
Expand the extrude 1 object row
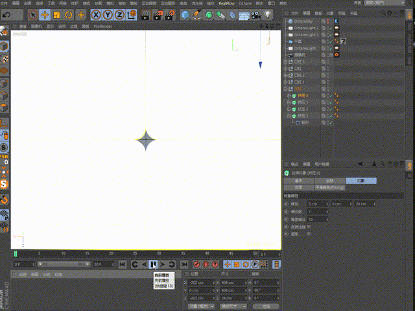(289, 102)
